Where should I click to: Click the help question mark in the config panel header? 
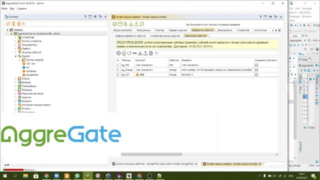click(x=260, y=17)
